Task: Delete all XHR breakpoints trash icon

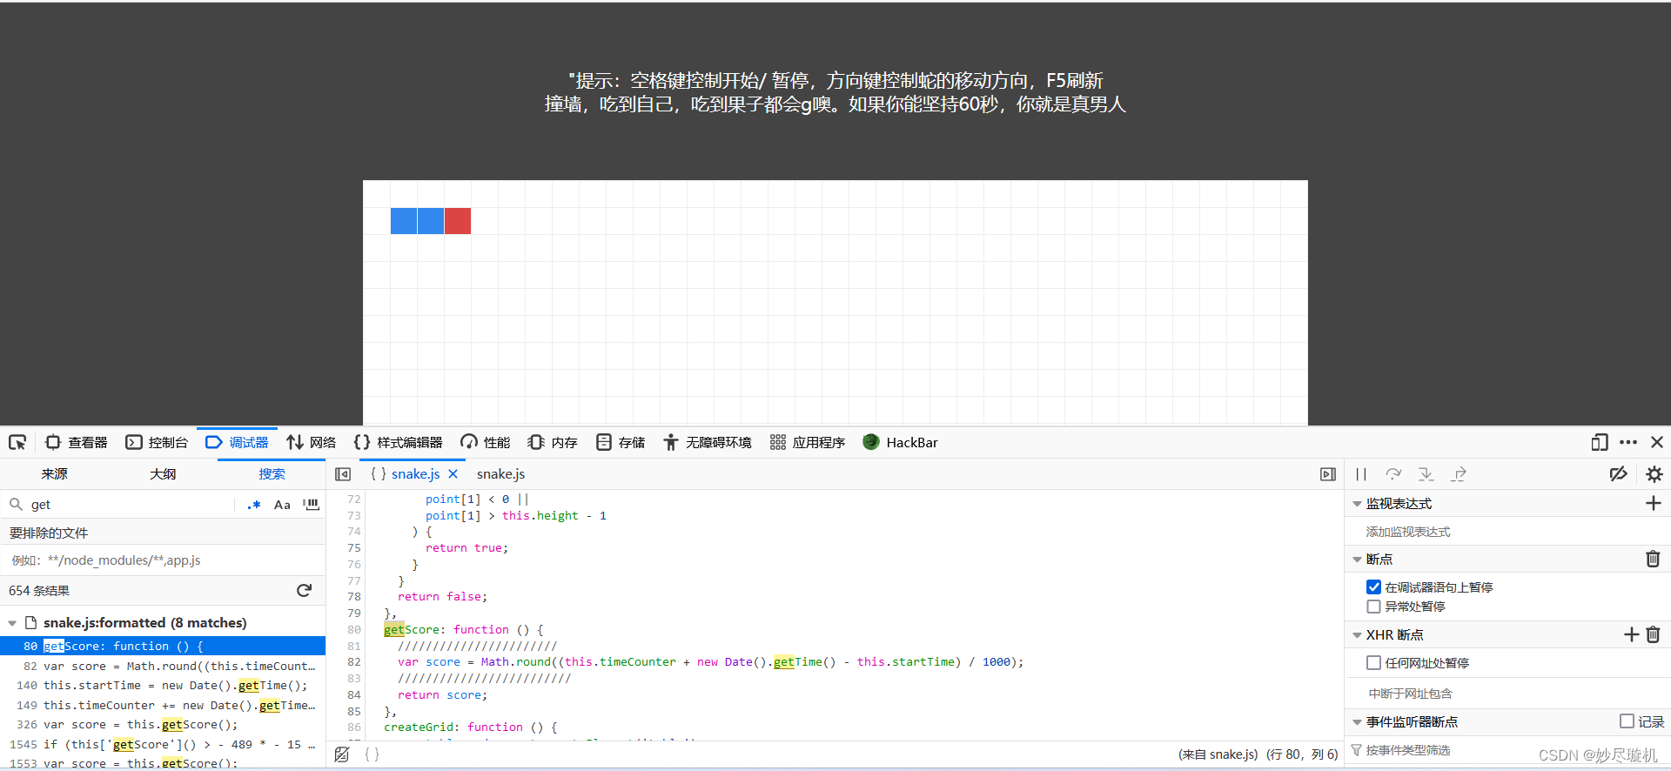Action: click(1654, 634)
